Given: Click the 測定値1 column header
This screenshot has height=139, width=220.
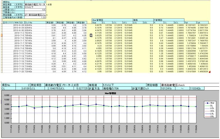Looking at the screenshot, I should [x=51, y=22].
